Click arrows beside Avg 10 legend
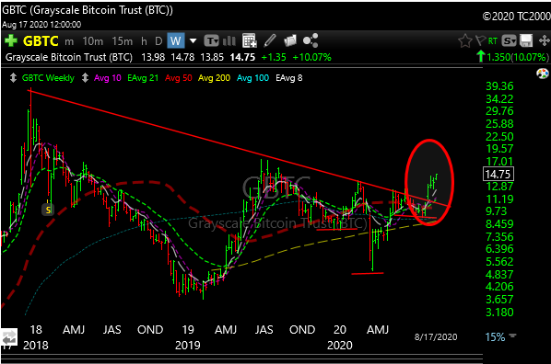Screen dimensions: 551x364 click(x=85, y=78)
